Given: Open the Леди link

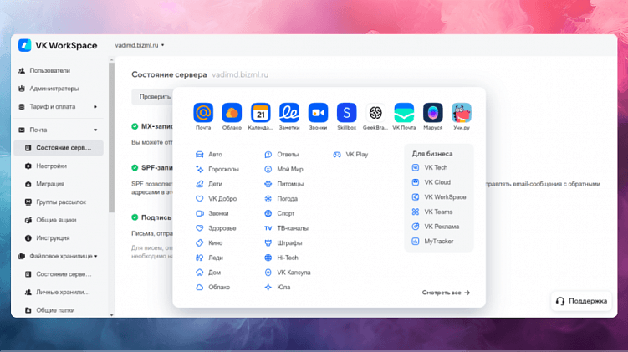Looking at the screenshot, I should (x=216, y=258).
